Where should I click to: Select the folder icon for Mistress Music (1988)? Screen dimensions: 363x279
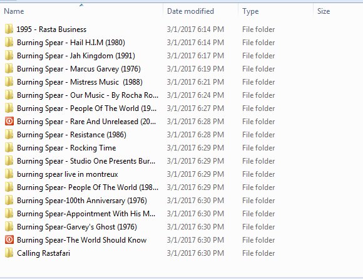click(x=9, y=82)
